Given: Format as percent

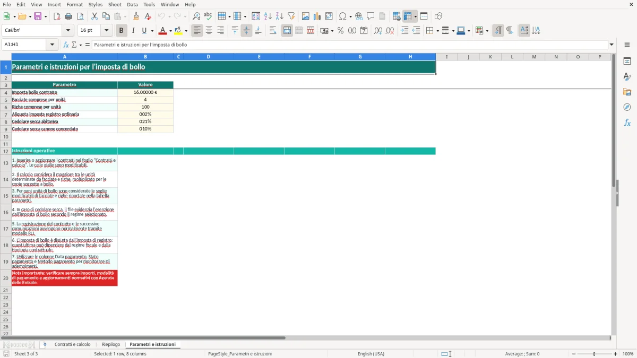Looking at the screenshot, I should (x=340, y=31).
